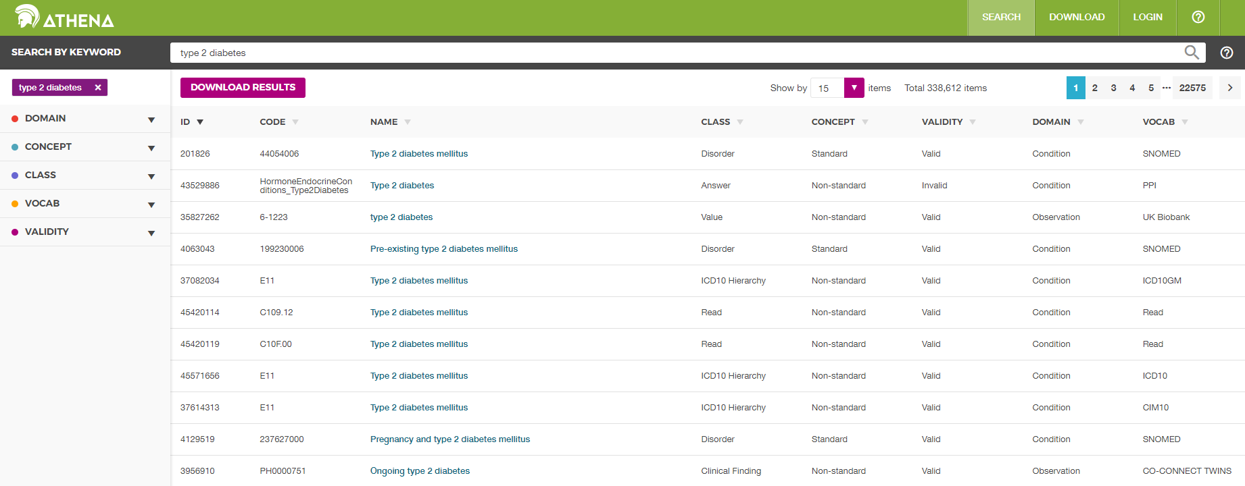Open 'Pregnancy and type 2 diabetes mellitus' link
The width and height of the screenshot is (1245, 486).
449,439
